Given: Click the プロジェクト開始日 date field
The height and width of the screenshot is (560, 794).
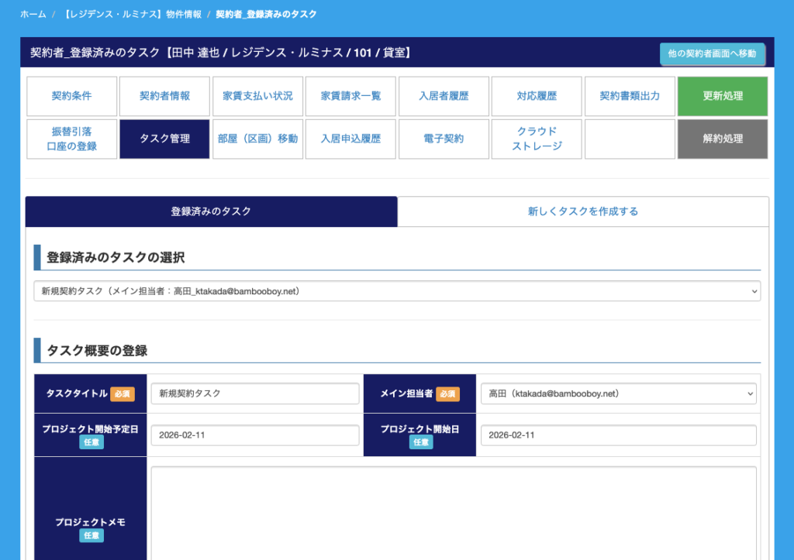Looking at the screenshot, I should coord(618,435).
